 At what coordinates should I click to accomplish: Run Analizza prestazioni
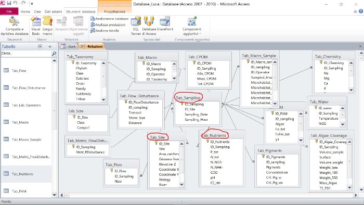(108, 24)
